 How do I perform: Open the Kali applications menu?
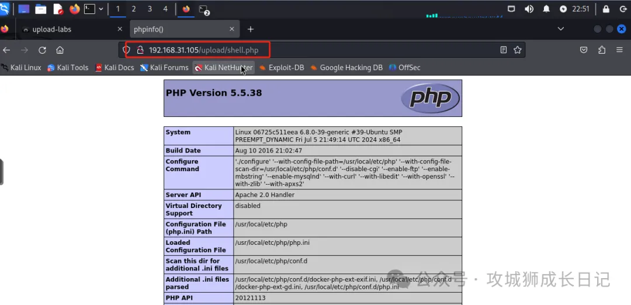pos(5,9)
